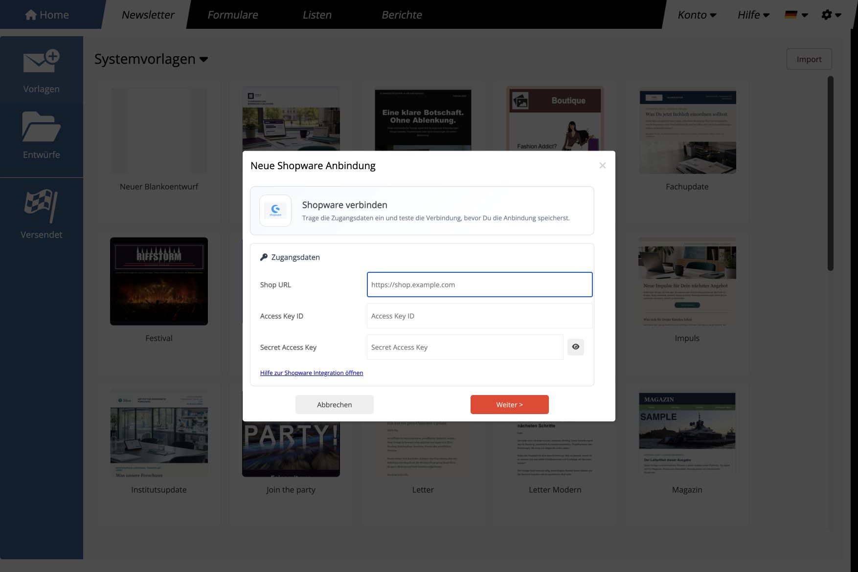Open the Konto dropdown menu
This screenshot has height=572, width=858.
coord(697,15)
